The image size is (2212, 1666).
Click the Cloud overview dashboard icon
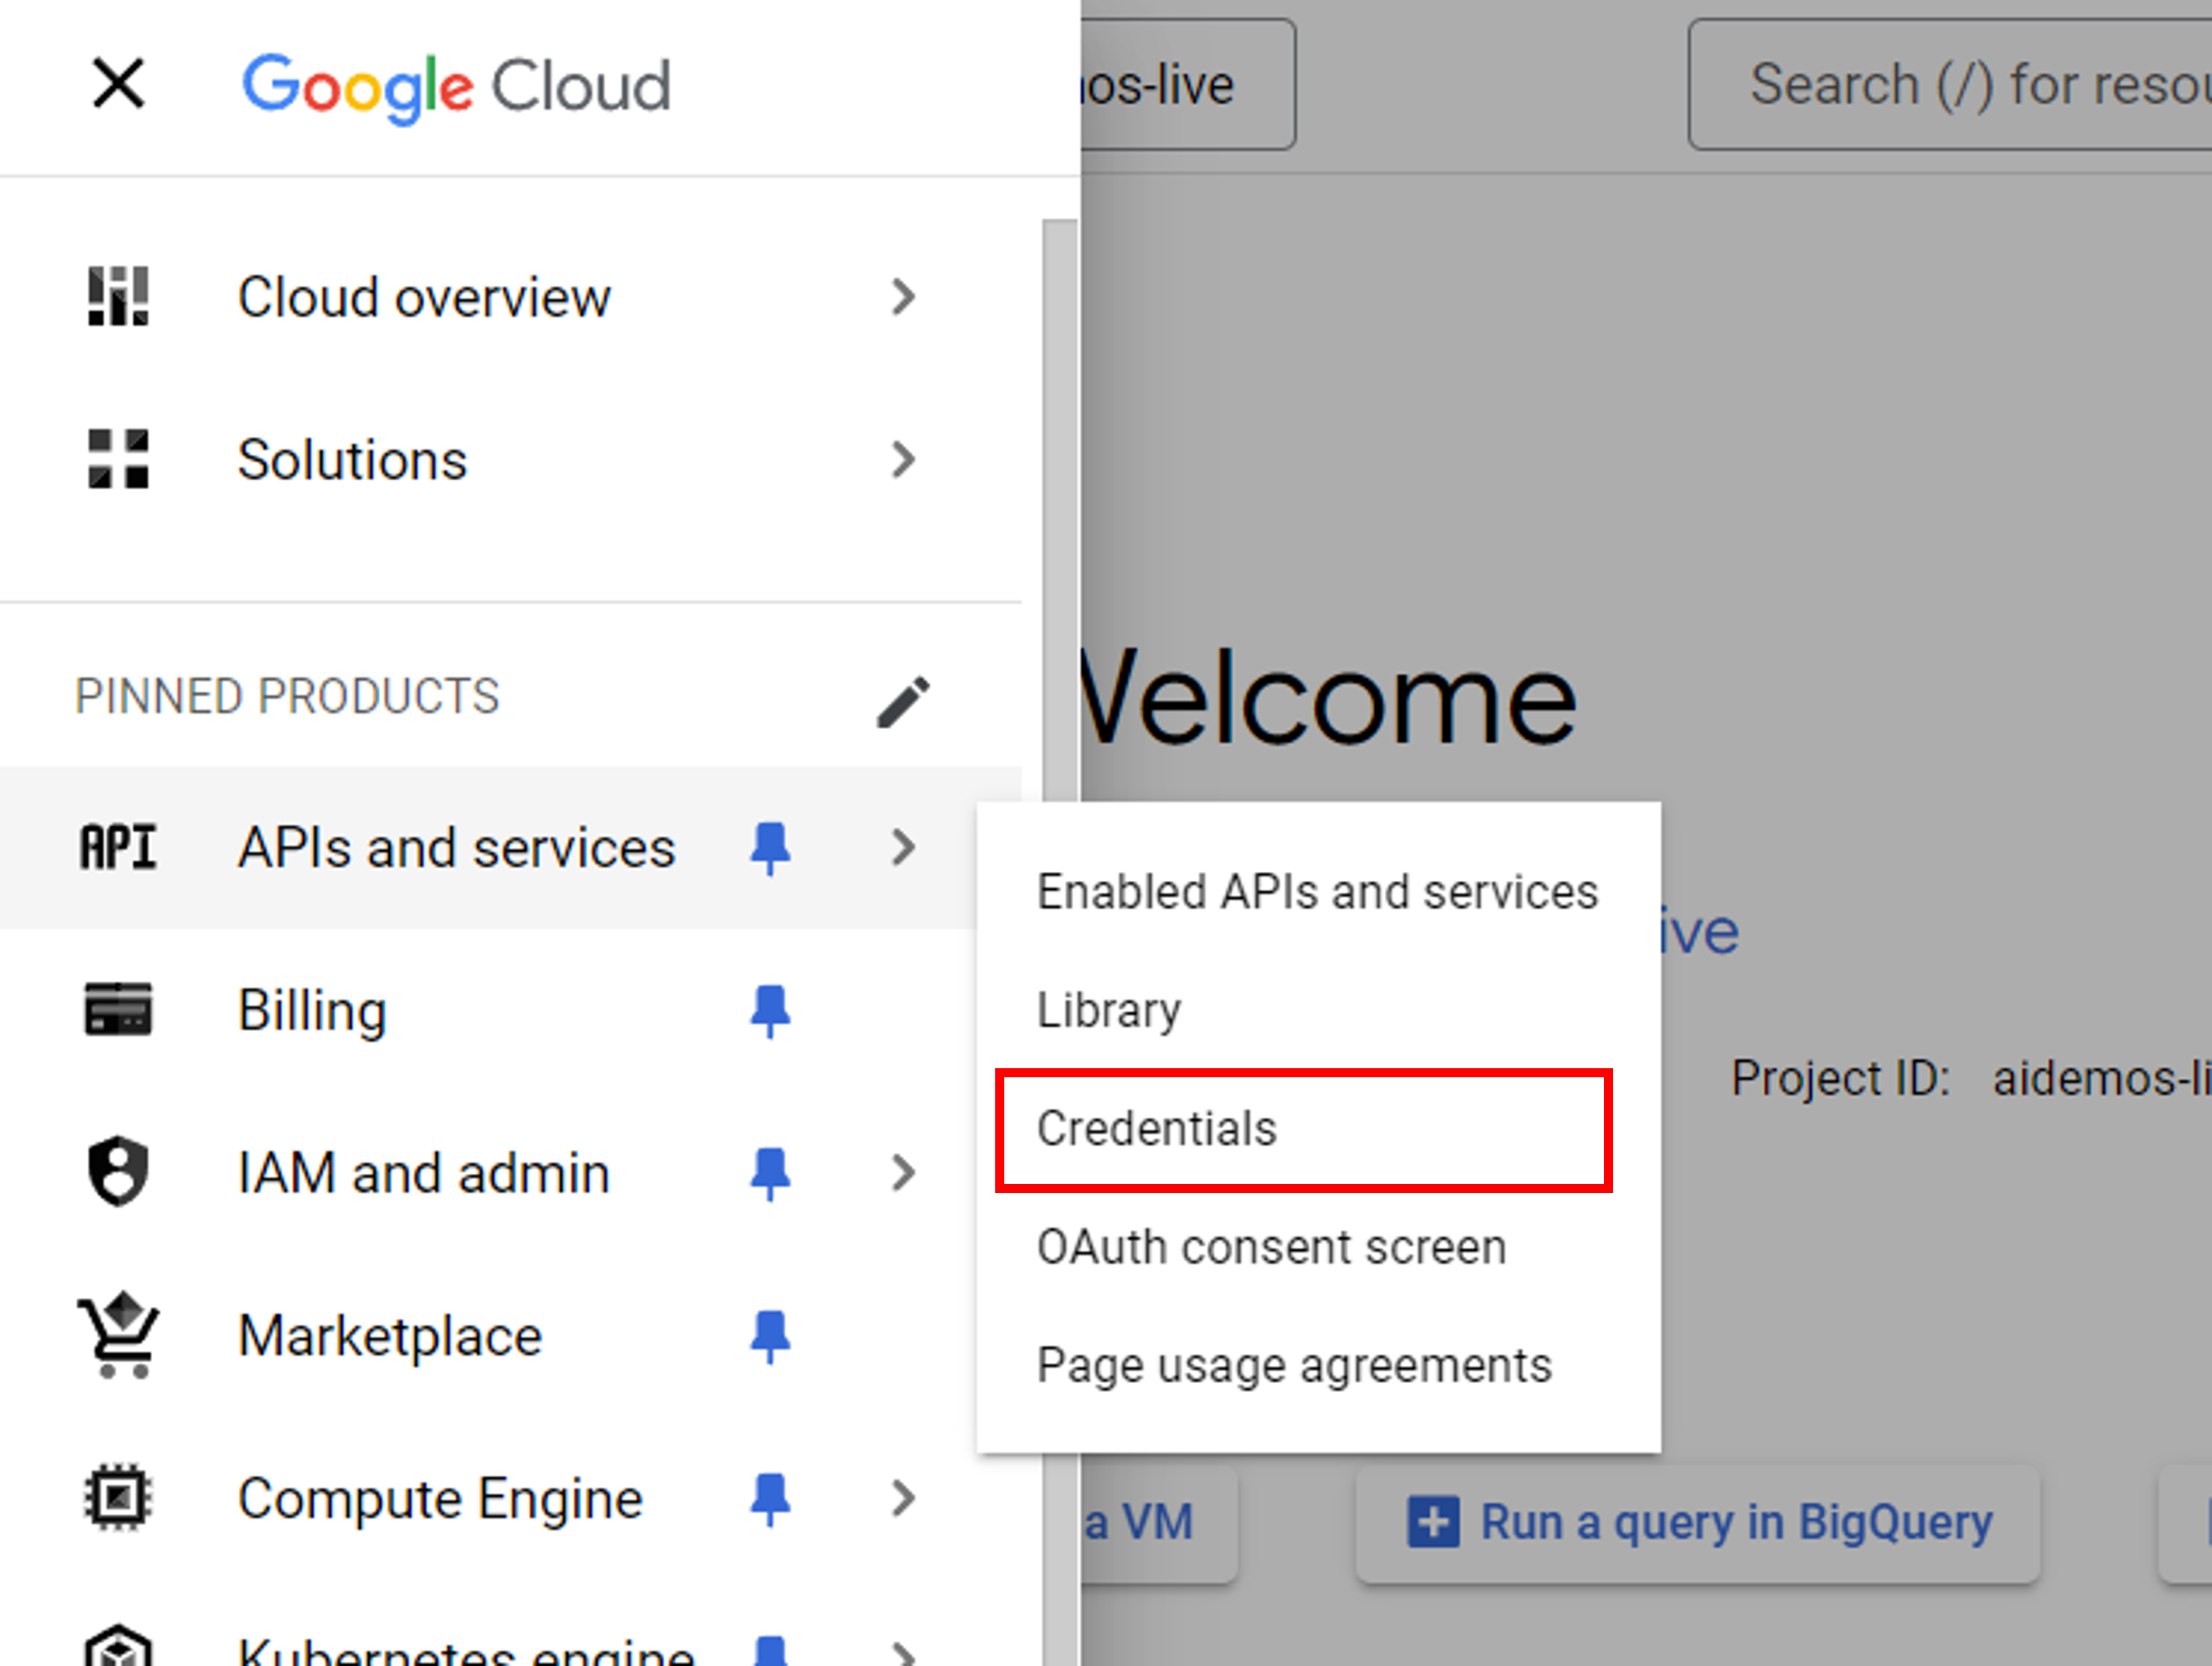point(118,296)
